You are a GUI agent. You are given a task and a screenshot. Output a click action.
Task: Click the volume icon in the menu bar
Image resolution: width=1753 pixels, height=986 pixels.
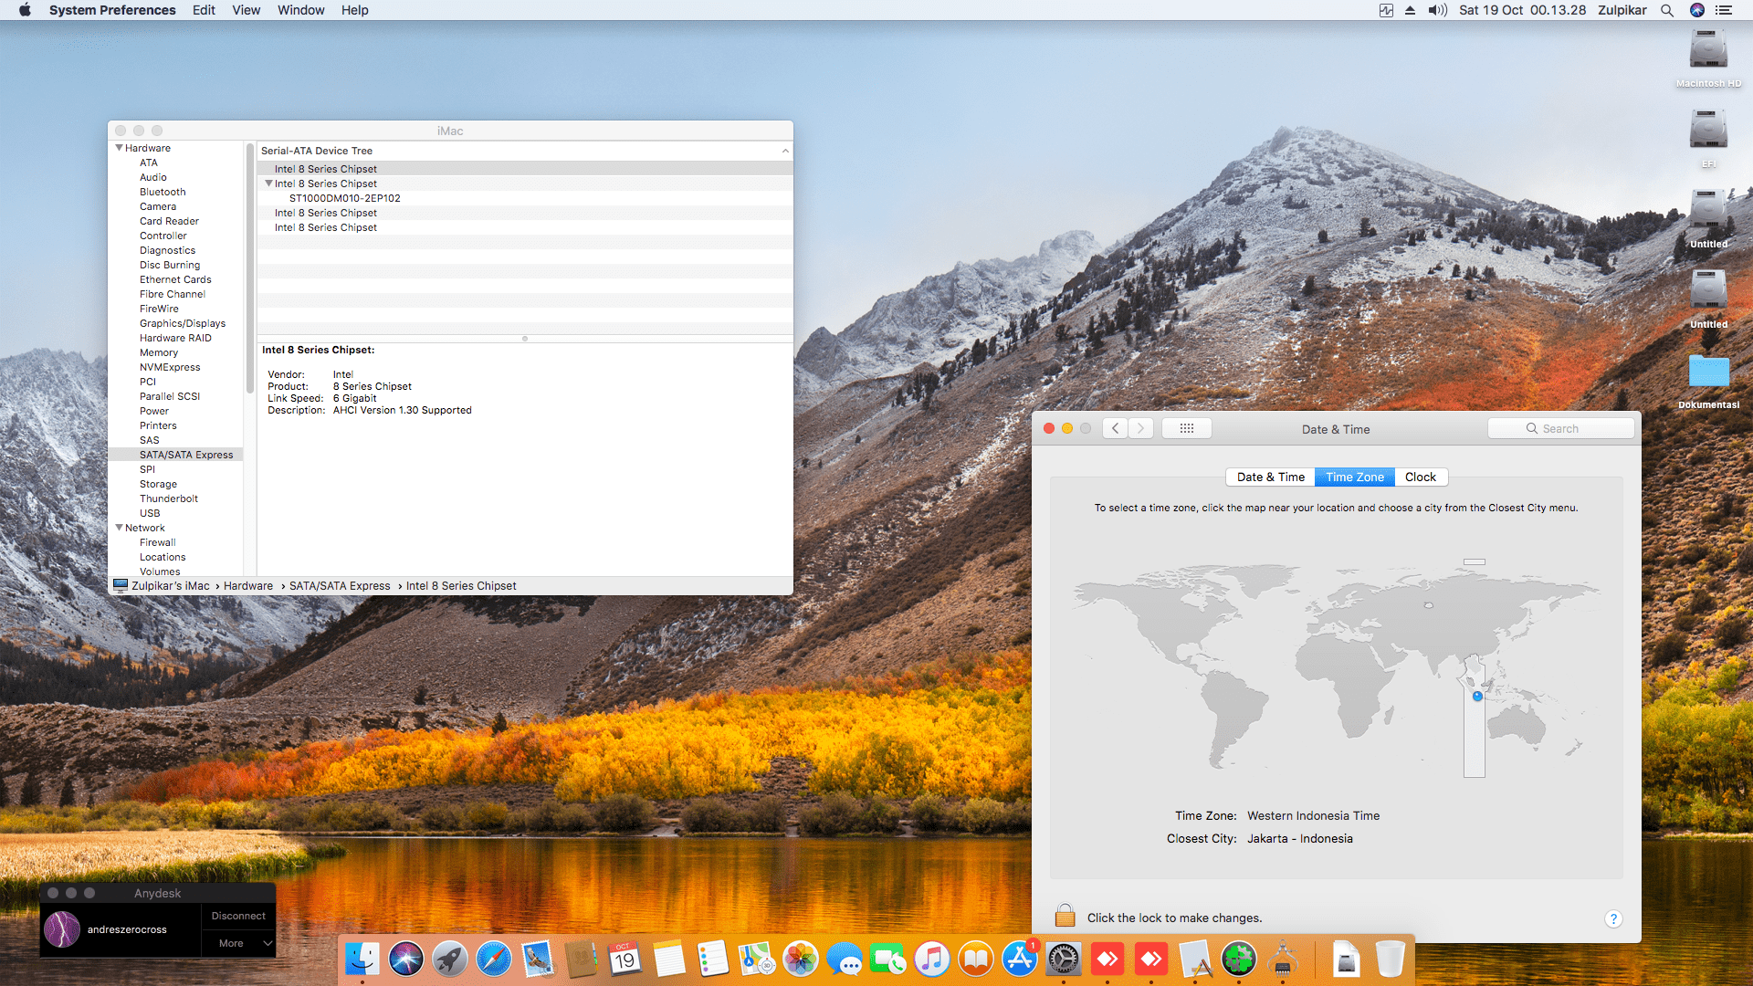pyautogui.click(x=1436, y=10)
